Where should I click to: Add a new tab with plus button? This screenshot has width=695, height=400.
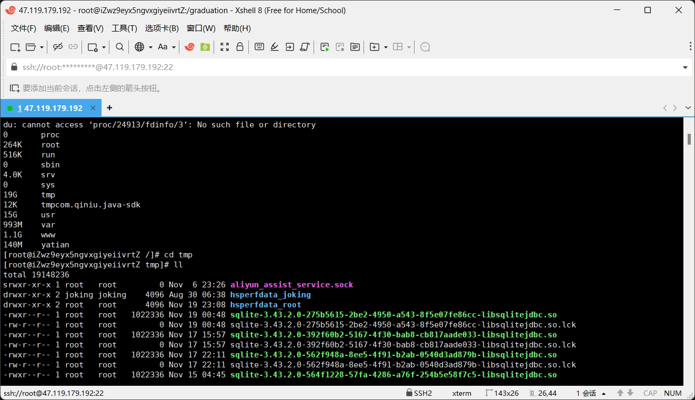pyautogui.click(x=109, y=108)
